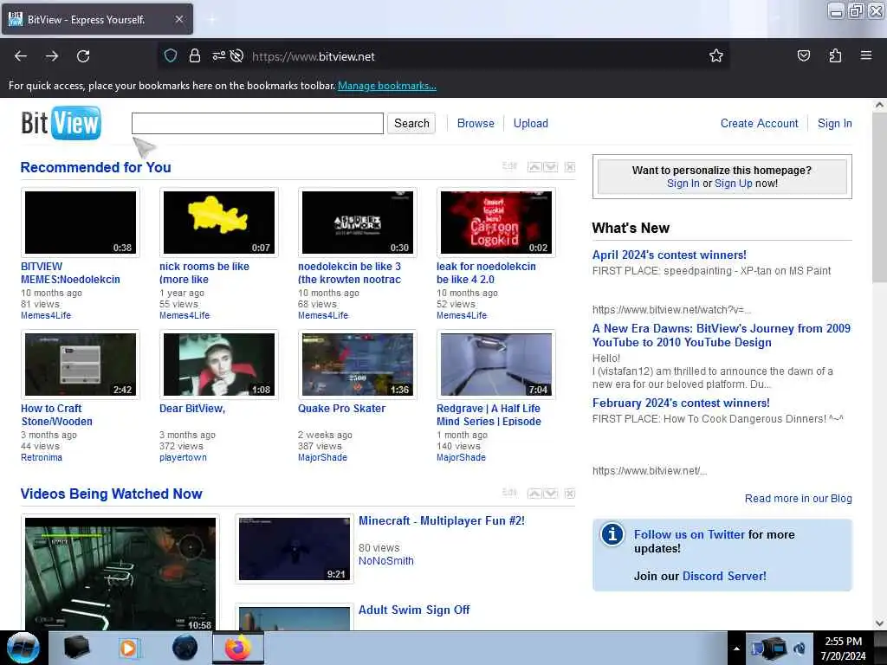Open A New Era Dawns blog post
The width and height of the screenshot is (887, 665).
click(722, 335)
